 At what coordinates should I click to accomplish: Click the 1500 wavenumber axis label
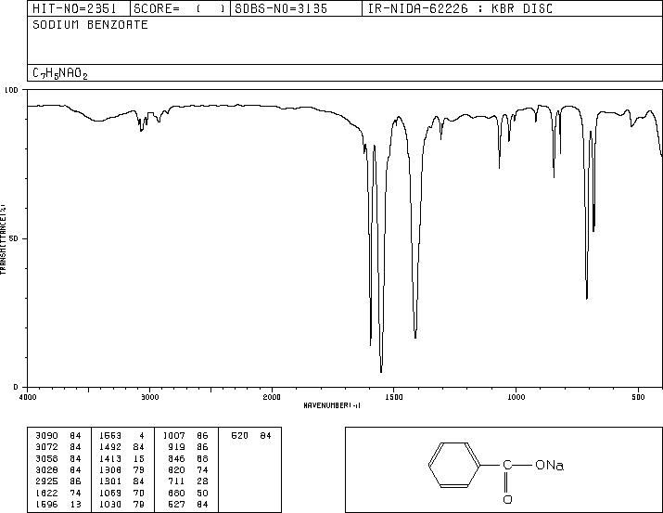point(394,397)
